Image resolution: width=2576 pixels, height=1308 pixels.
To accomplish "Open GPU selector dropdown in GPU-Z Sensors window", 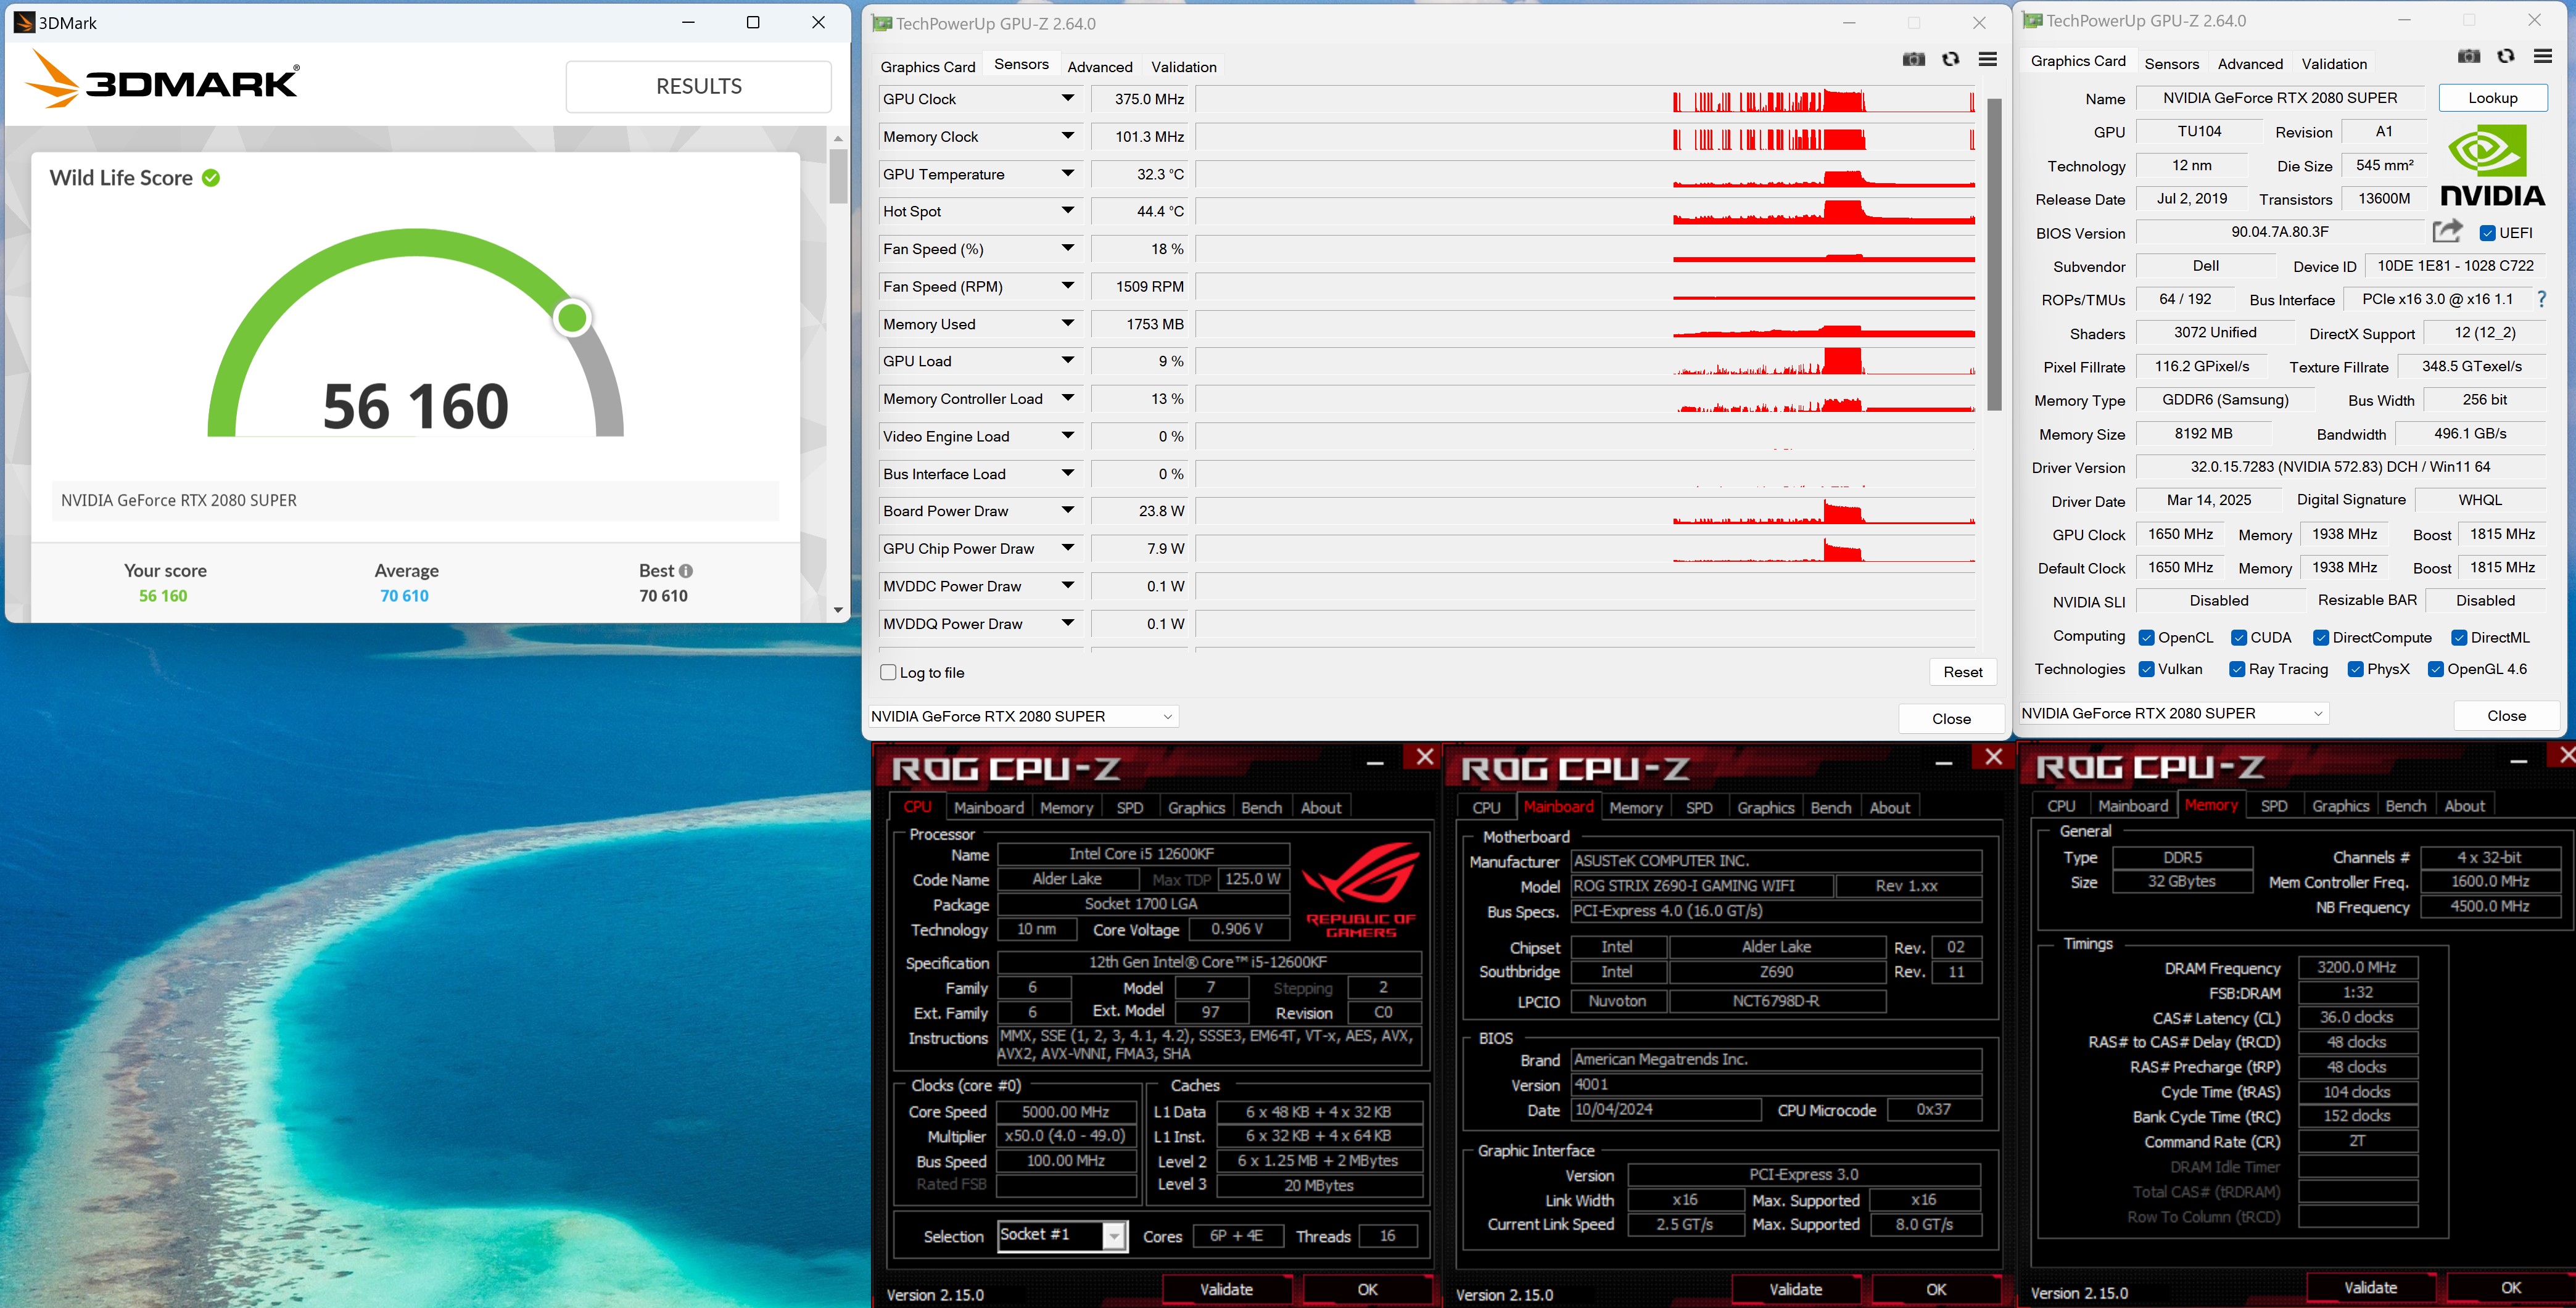I will coord(1023,717).
